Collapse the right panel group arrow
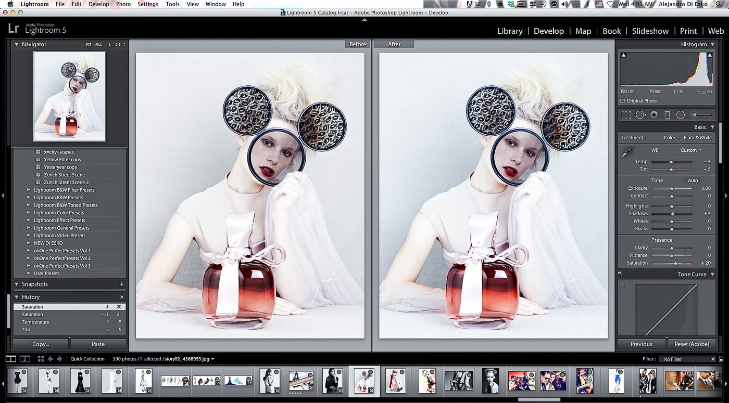The width and height of the screenshot is (729, 403). tap(726, 196)
